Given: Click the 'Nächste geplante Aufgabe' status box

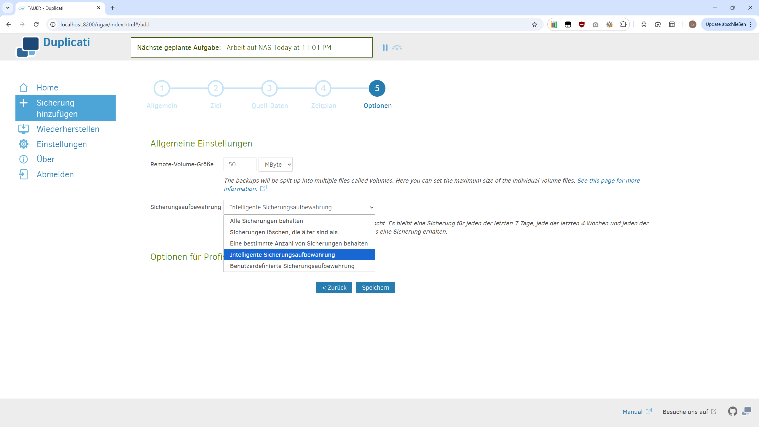Looking at the screenshot, I should pyautogui.click(x=252, y=47).
